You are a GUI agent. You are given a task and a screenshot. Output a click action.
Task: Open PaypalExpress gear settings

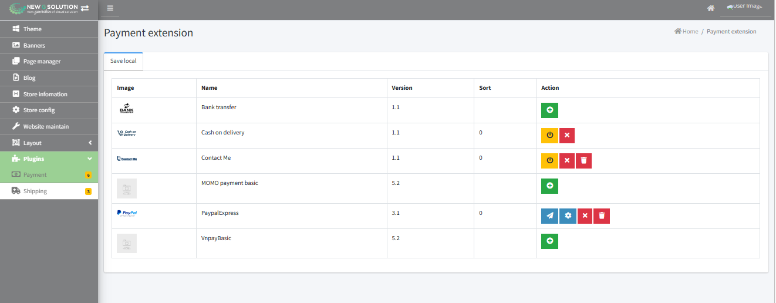(568, 216)
